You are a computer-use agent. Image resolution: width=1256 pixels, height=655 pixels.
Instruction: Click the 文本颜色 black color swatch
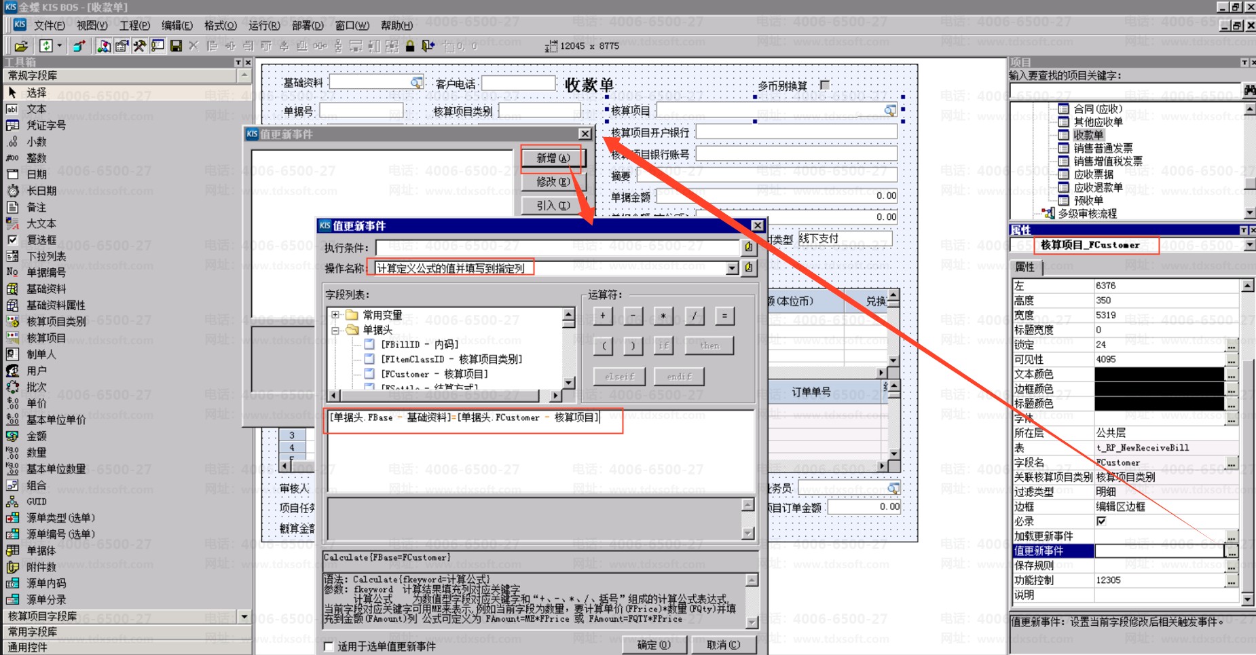[1159, 374]
